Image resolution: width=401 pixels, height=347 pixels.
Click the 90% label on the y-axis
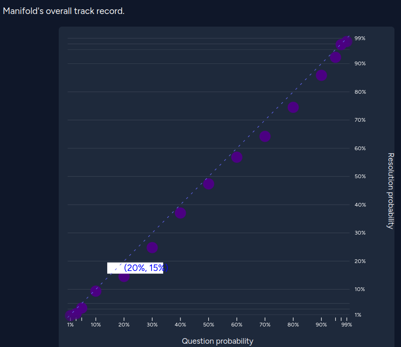point(360,64)
